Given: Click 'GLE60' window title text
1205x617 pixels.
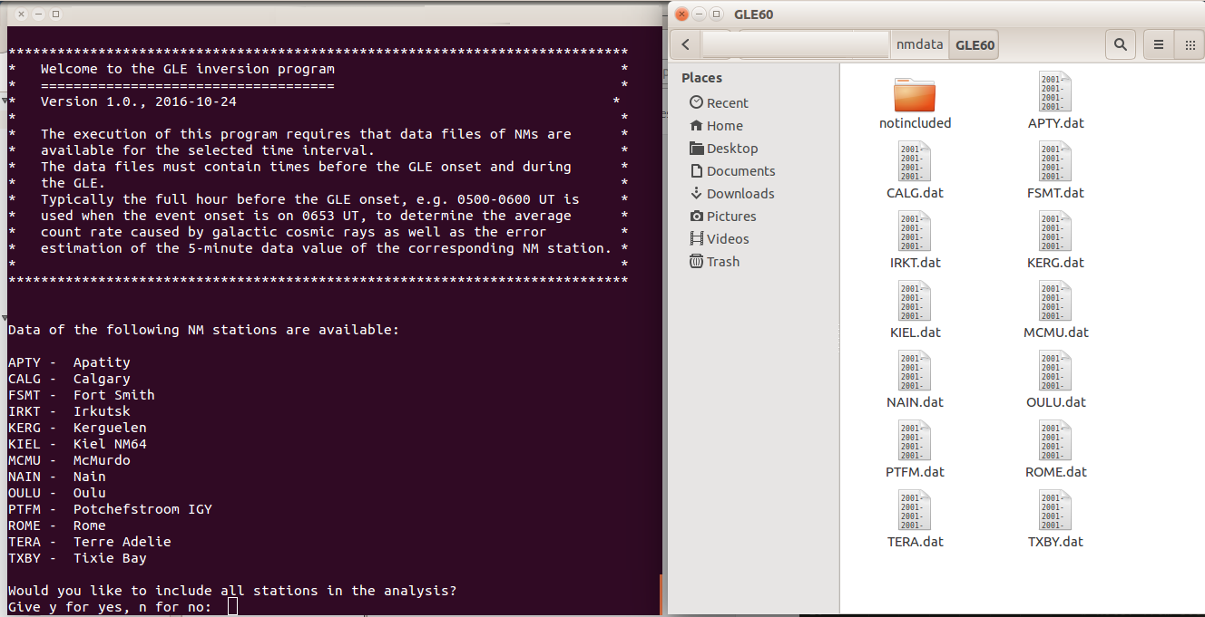Looking at the screenshot, I should point(752,14).
